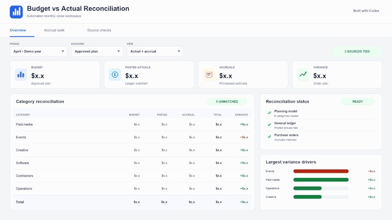Click the Built with Codex link
The image size is (392, 220).
[366, 11]
